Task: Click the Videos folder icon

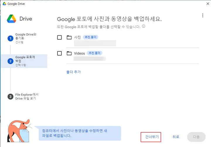Action: [x=69, y=53]
